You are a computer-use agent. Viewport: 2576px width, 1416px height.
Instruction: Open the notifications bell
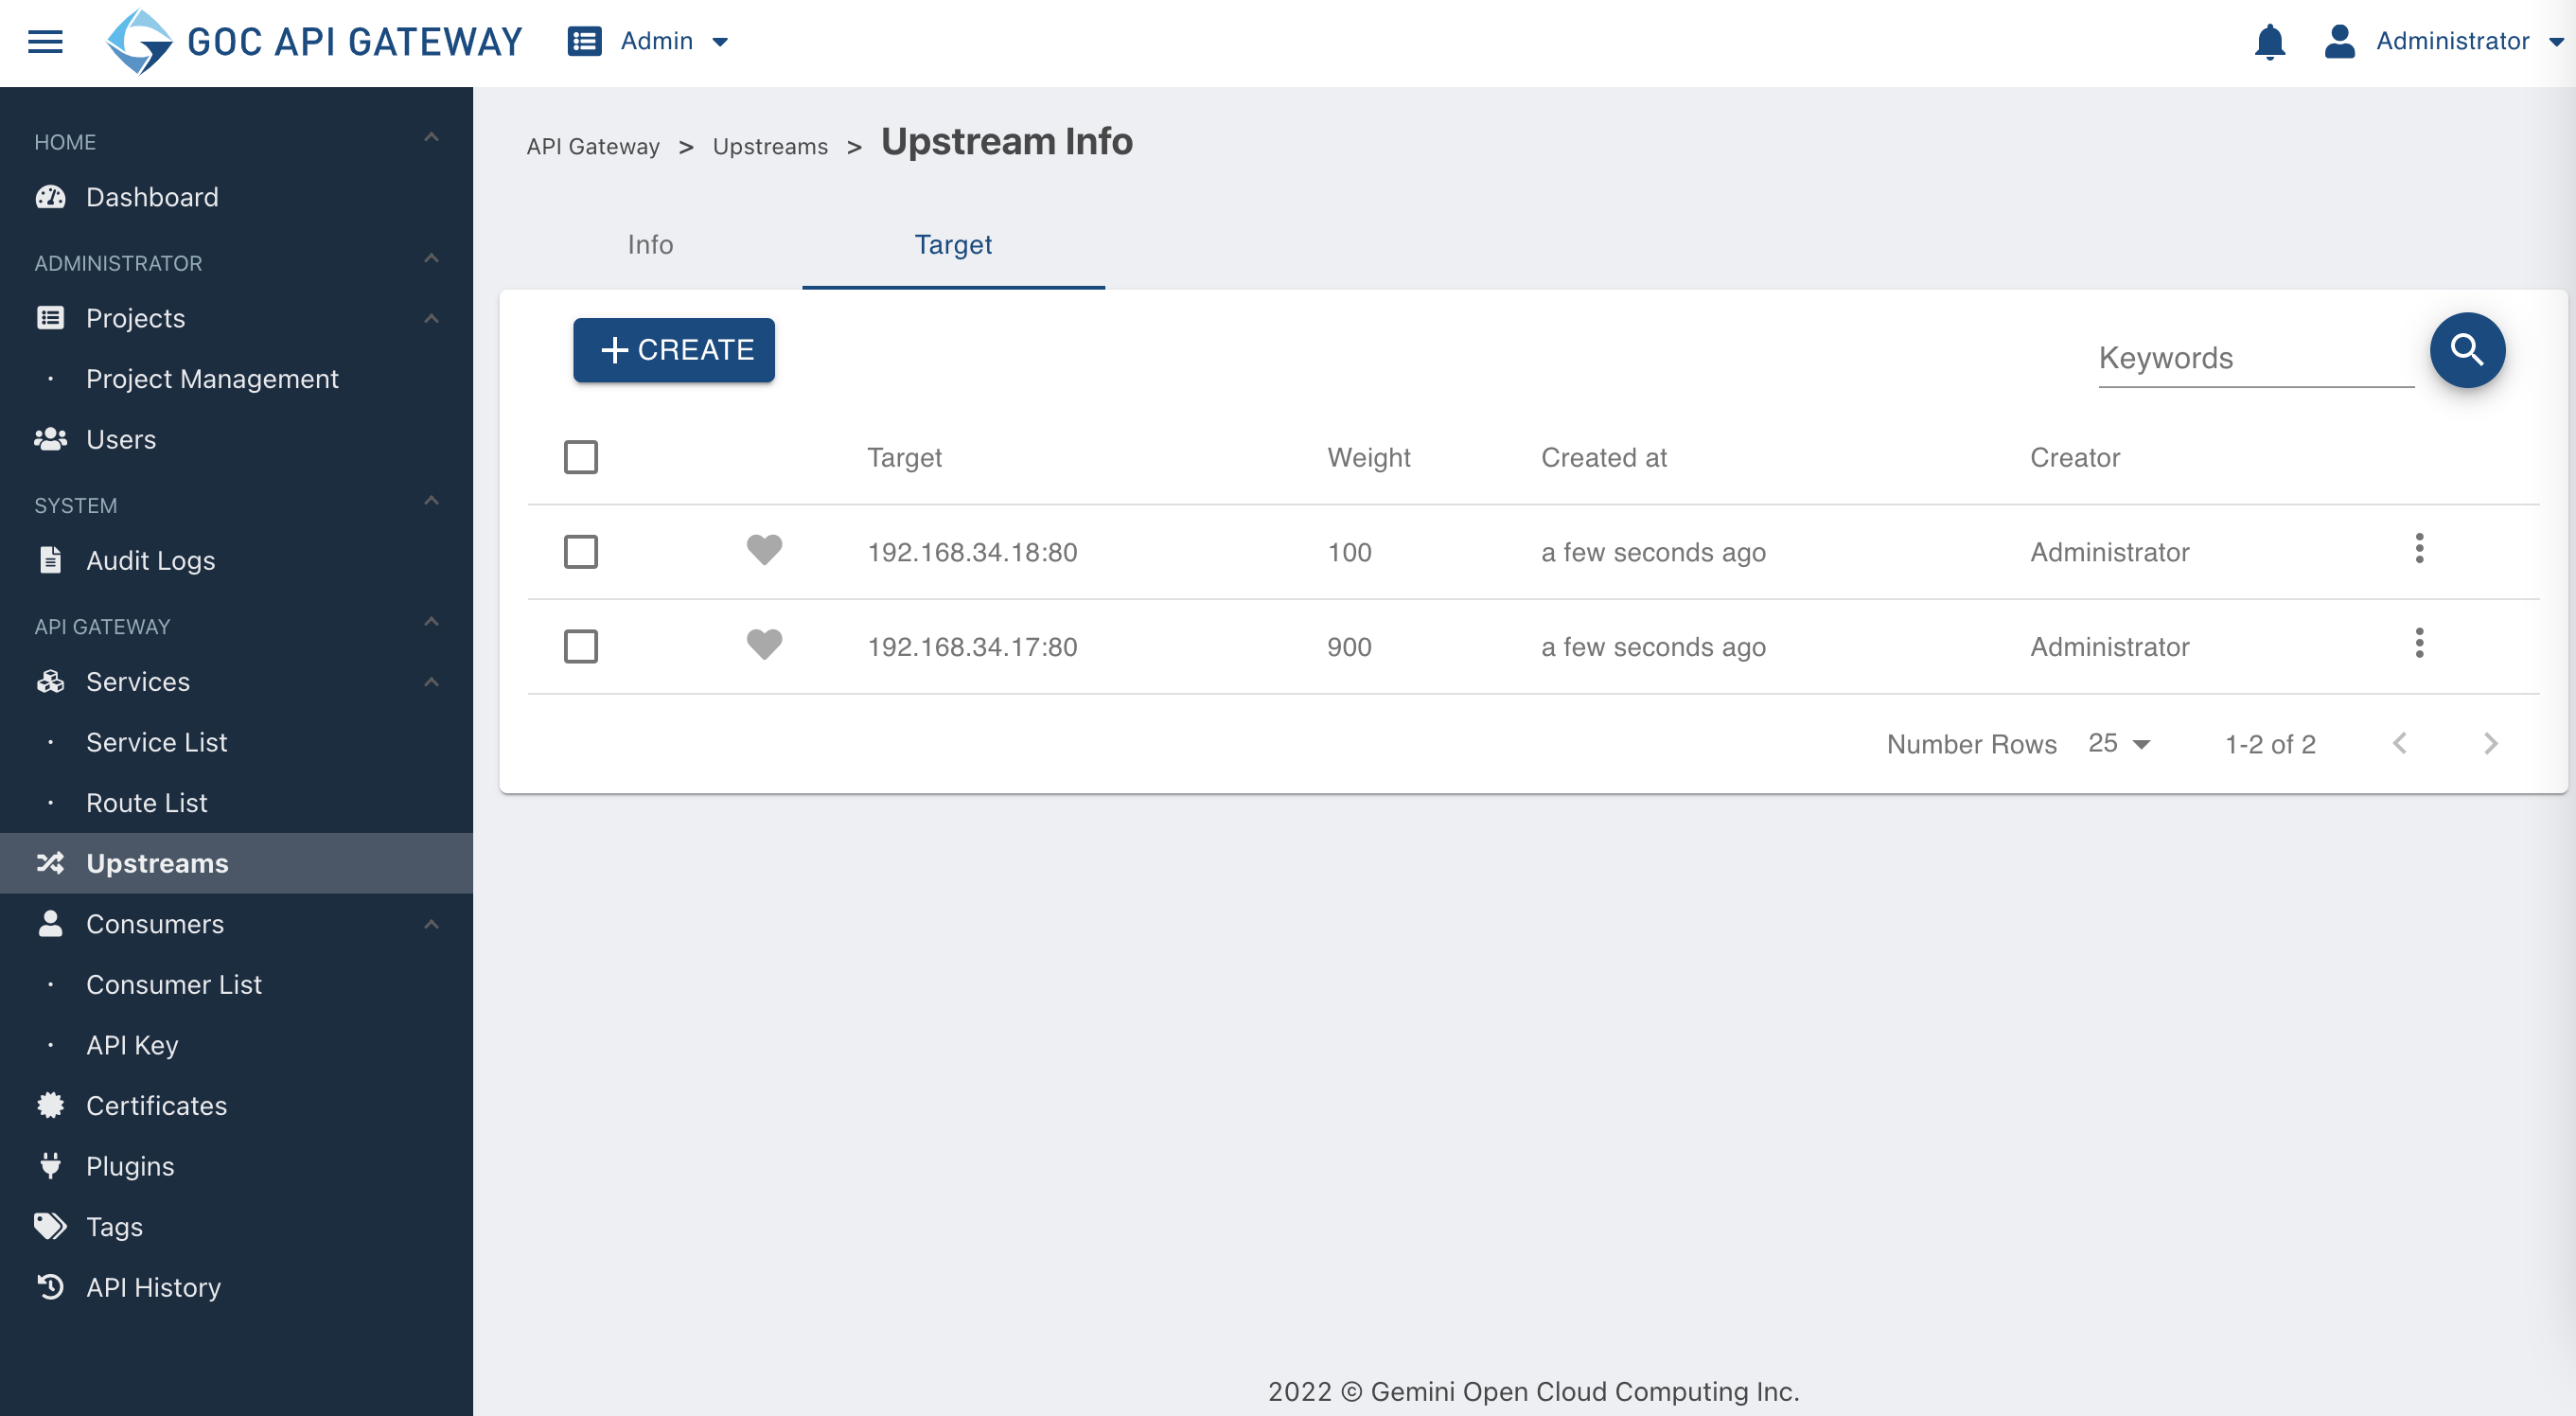(2269, 41)
